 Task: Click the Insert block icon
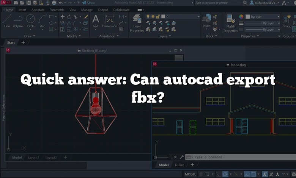coord(206,21)
